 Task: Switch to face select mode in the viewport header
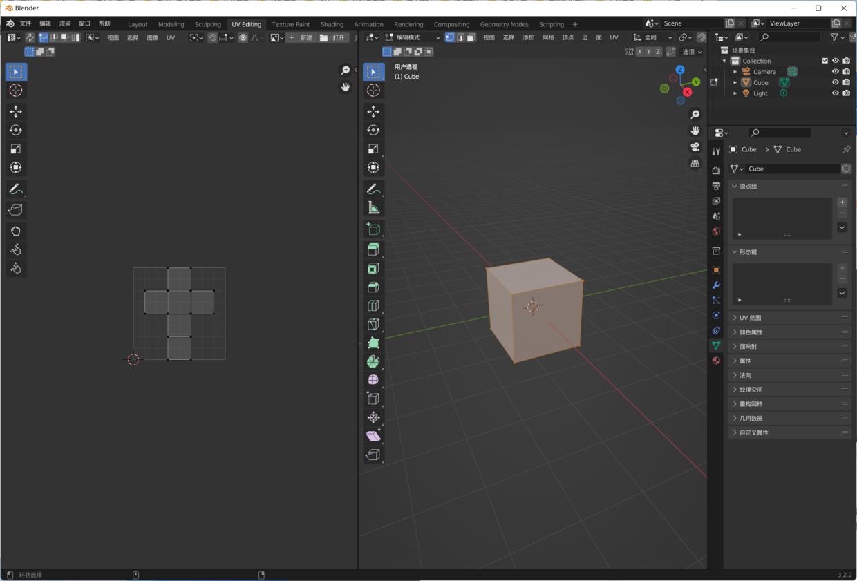[x=471, y=37]
